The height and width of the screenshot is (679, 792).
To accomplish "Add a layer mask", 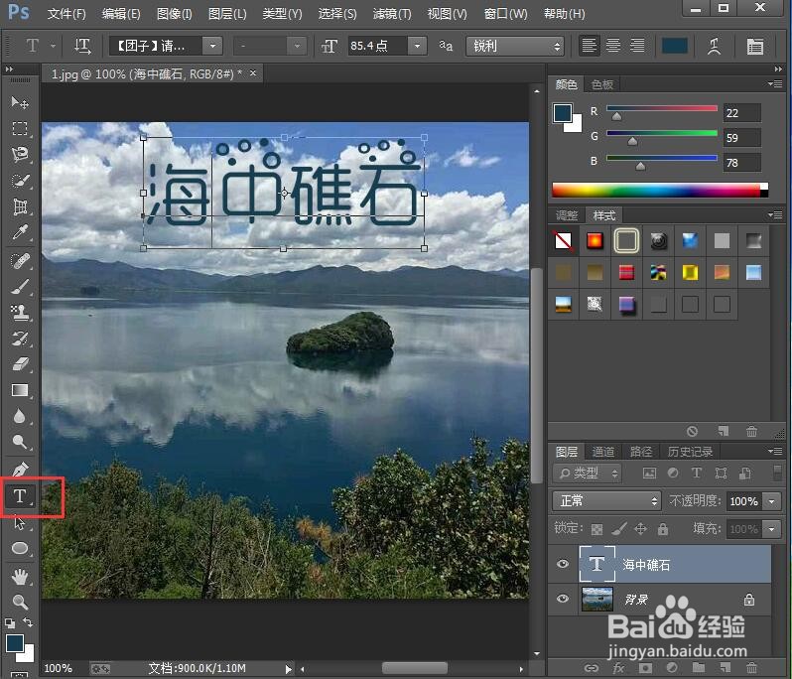I will [x=645, y=668].
